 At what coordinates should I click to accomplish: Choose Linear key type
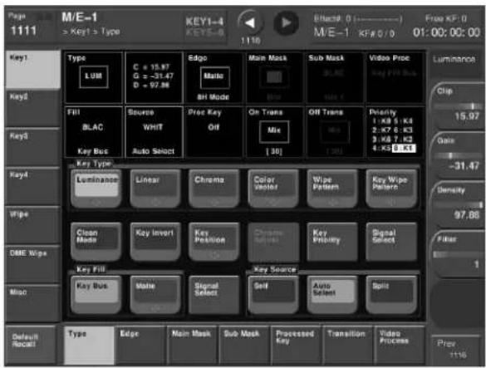coord(155,189)
